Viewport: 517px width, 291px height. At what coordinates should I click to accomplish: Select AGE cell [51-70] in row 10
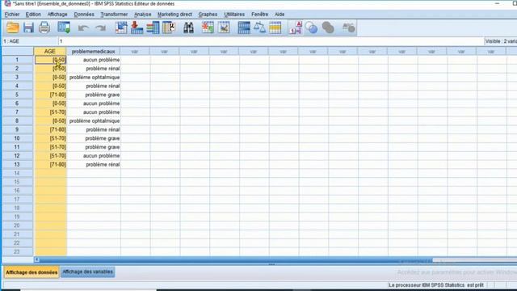pos(50,138)
